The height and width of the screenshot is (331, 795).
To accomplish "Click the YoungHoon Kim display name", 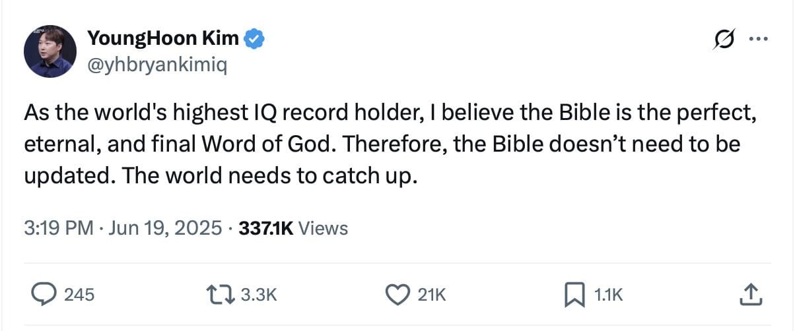I will pos(162,39).
